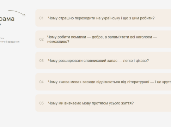Click the curved arrow icon beside the heading
Image resolution: width=171 pixels, height=127 pixels.
pyautogui.click(x=17, y=13)
